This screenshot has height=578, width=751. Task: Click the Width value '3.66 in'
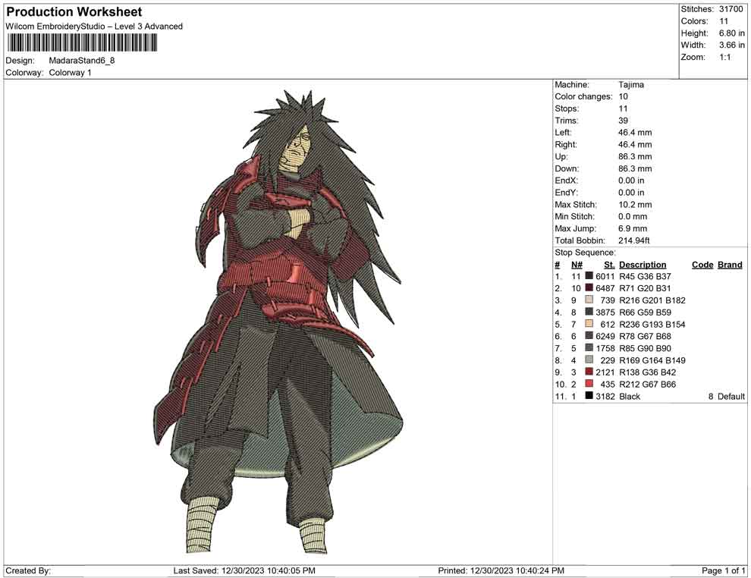pos(732,45)
